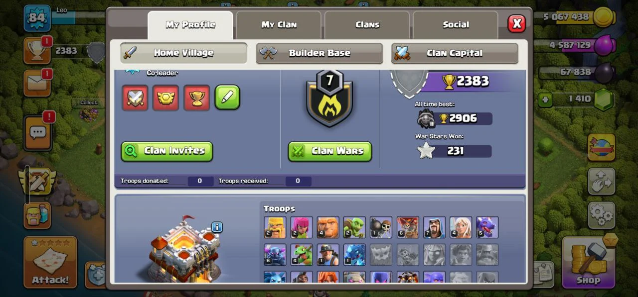Open Clan Invites
This screenshot has height=297, width=638.
click(167, 151)
